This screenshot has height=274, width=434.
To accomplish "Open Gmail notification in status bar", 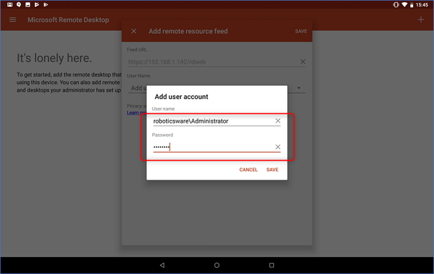I will click(10, 5).
